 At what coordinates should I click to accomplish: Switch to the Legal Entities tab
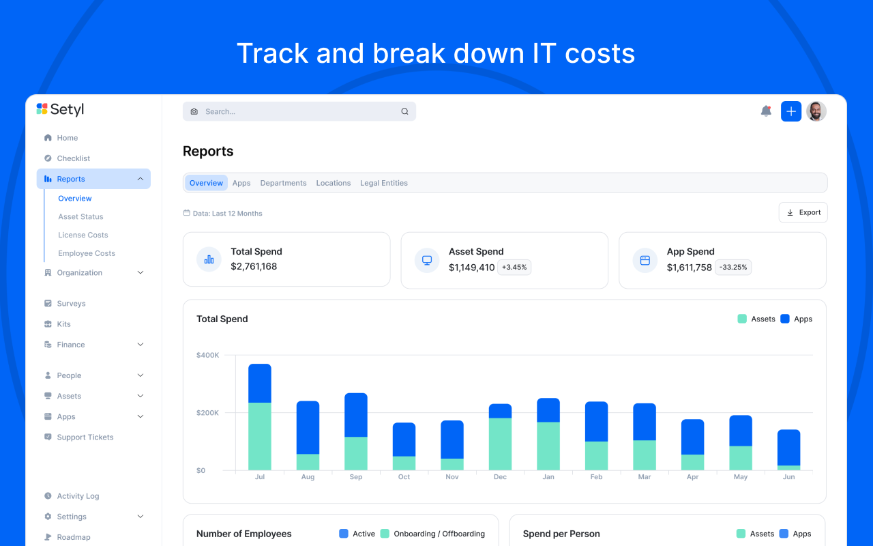coord(384,183)
